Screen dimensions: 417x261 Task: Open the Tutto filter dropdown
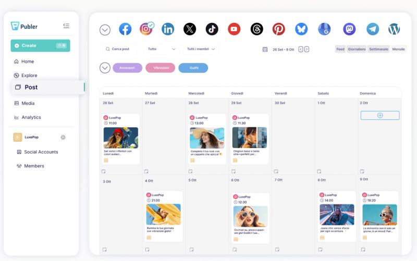pos(162,49)
